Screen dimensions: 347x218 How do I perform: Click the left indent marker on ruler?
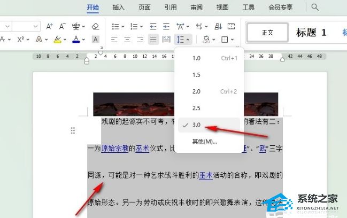pyautogui.click(x=87, y=61)
